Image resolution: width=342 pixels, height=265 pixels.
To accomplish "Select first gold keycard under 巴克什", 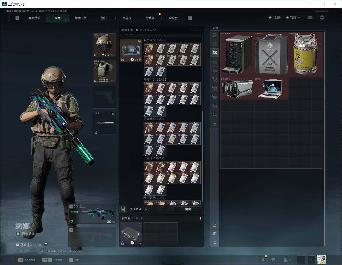I will [x=149, y=167].
